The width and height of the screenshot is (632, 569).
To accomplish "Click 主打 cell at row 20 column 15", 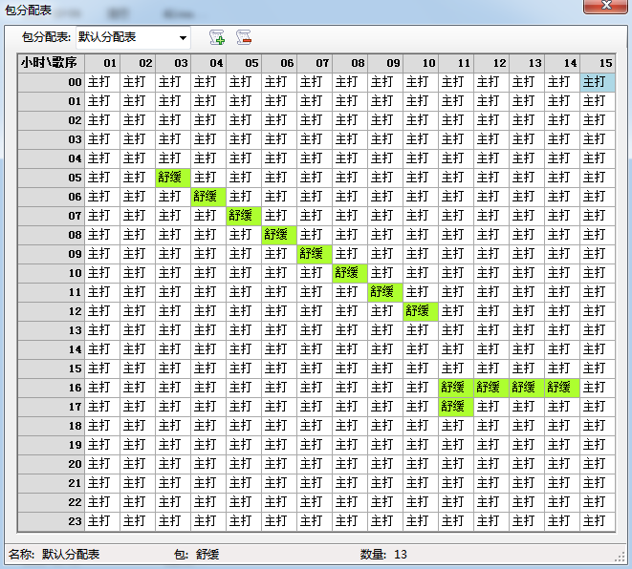I will 597,464.
